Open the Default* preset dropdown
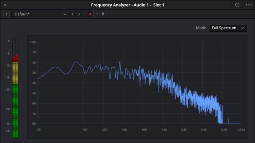This screenshot has width=255, height=143. (40, 14)
